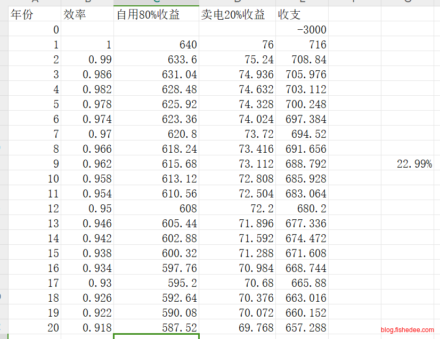Select the cell with value 694.52

[x=302, y=134]
